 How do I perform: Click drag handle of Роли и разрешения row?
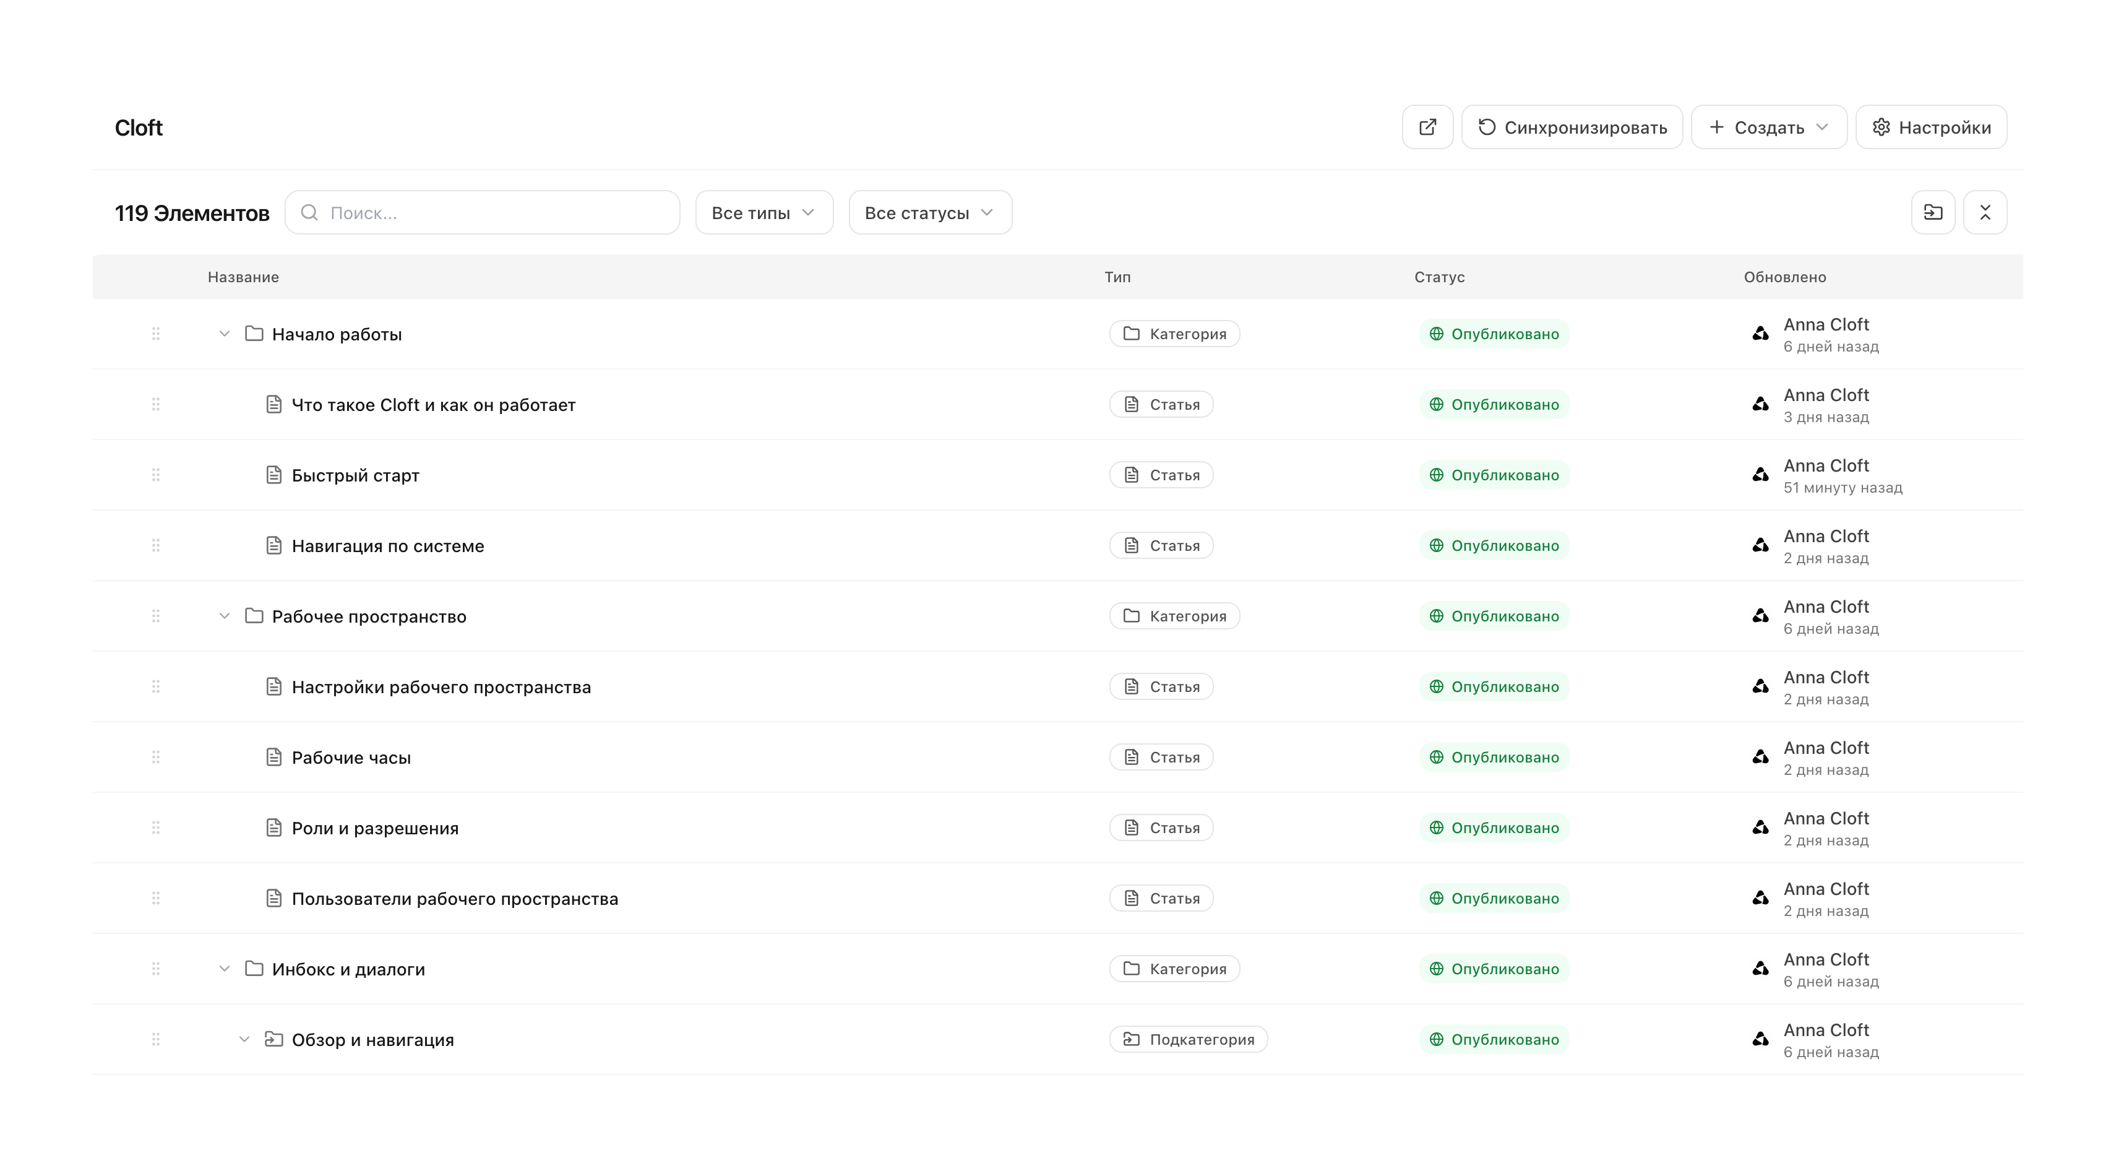point(155,827)
